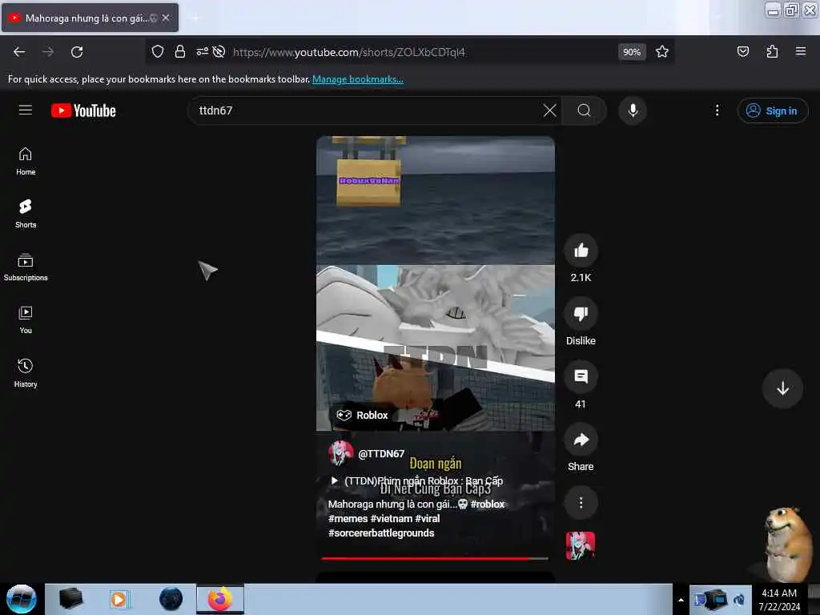Dislike this Short
Image resolution: width=820 pixels, height=615 pixels.
click(x=581, y=314)
